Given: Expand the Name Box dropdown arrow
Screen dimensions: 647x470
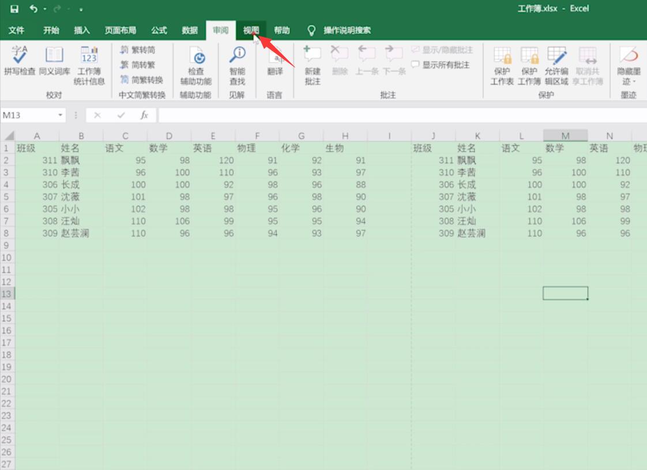Looking at the screenshot, I should point(60,115).
